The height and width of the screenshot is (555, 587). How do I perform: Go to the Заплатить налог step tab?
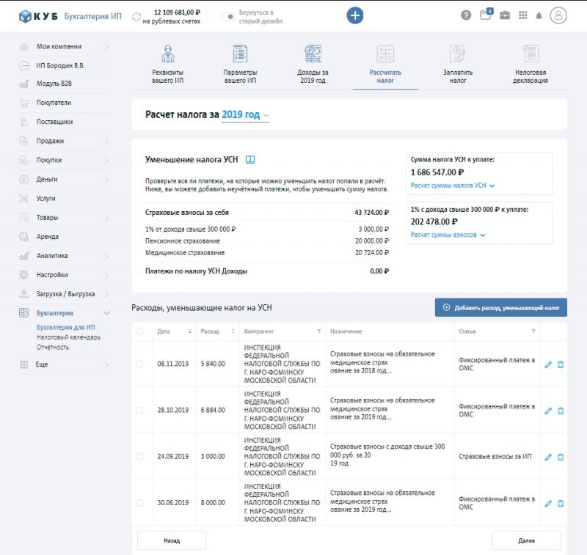(458, 65)
